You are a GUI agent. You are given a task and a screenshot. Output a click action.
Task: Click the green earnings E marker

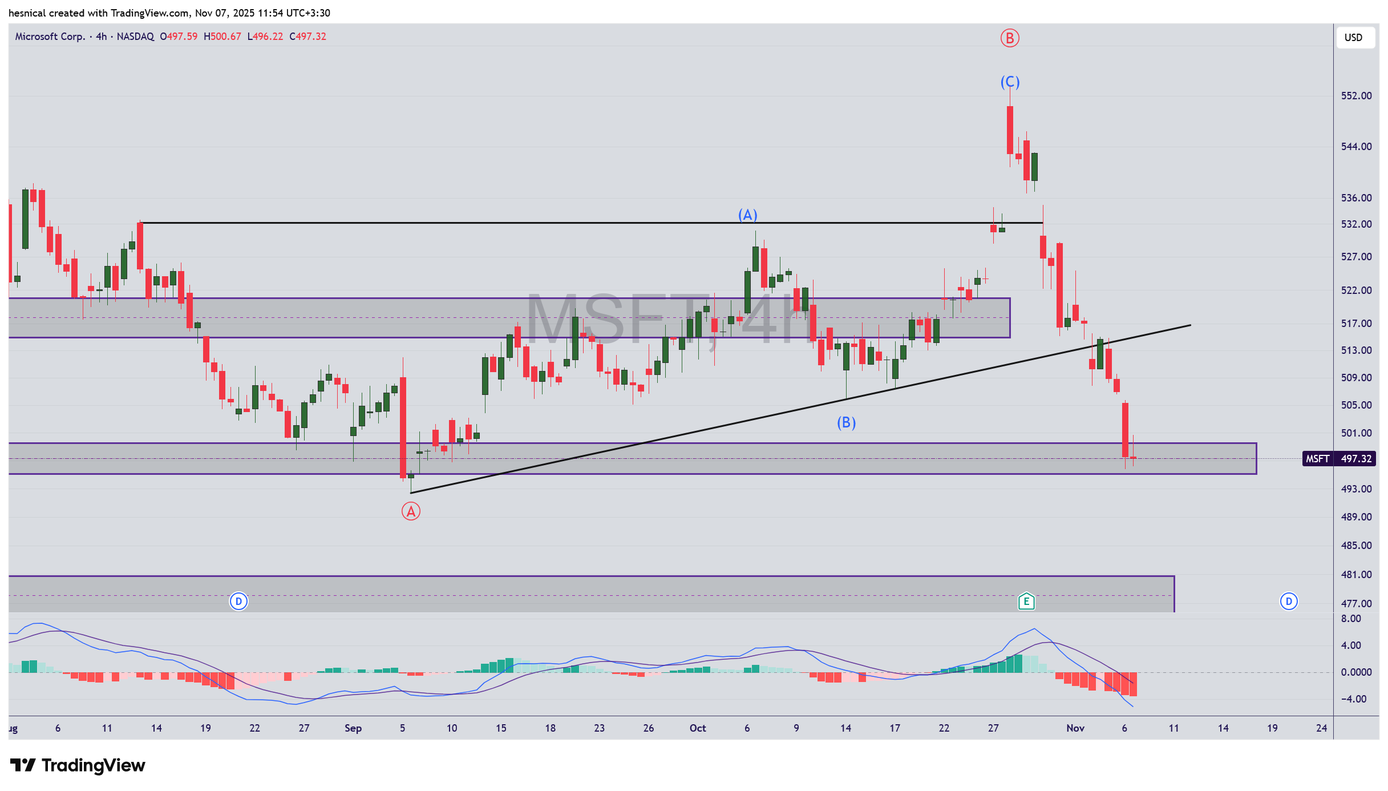tap(1026, 601)
